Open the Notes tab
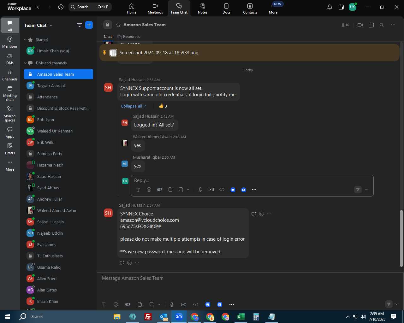Image resolution: width=404 pixels, height=323 pixels. coord(203,9)
